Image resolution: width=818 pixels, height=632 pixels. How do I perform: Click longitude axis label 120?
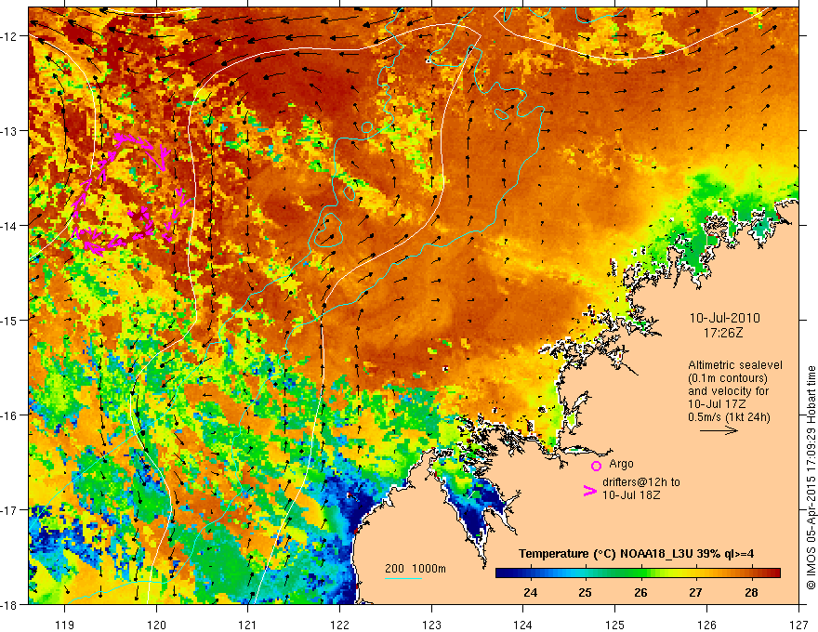[x=156, y=625]
